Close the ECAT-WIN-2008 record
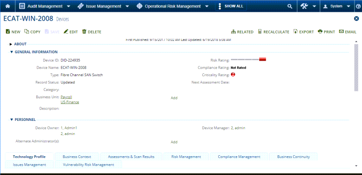 point(356,19)
